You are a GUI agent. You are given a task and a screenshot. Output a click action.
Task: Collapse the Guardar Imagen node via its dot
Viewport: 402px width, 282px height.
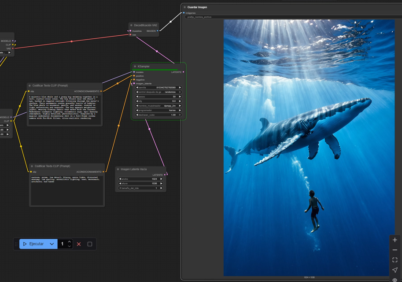184,7
